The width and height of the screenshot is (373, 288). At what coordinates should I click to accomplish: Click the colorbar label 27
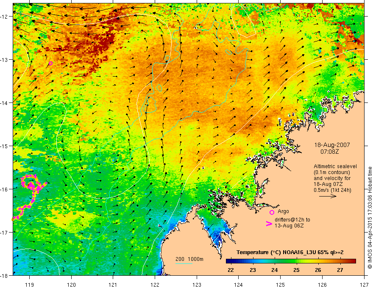pyautogui.click(x=340, y=270)
